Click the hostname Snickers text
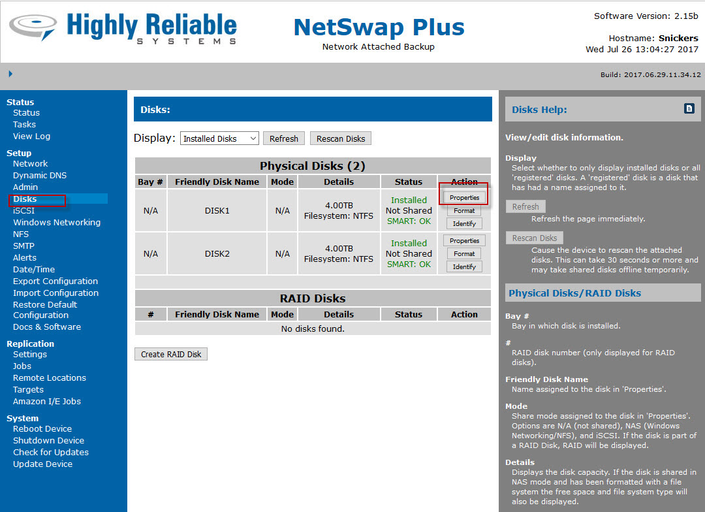Screen dimensions: 705x512 [x=678, y=39]
